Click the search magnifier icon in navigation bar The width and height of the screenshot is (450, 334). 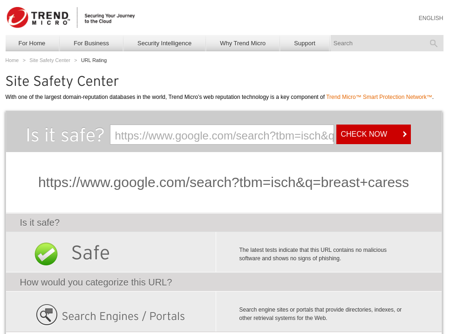coord(433,43)
